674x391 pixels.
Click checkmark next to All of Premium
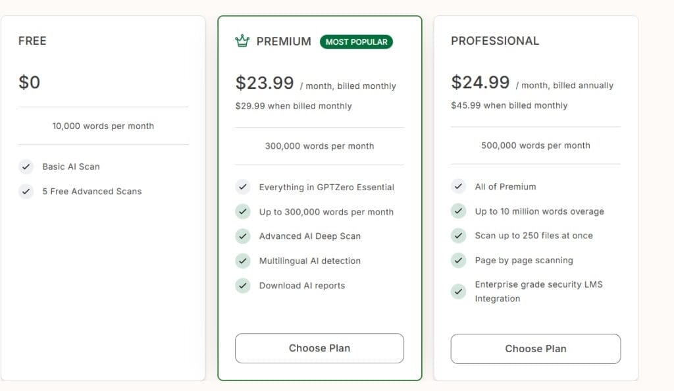458,186
